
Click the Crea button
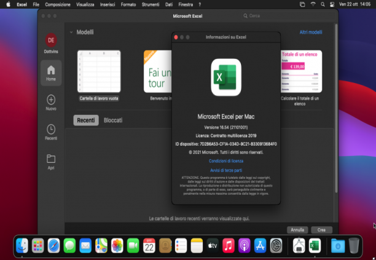pos(321,230)
